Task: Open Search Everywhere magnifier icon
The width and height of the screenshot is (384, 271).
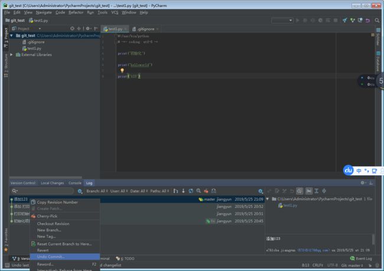Action: [x=377, y=20]
